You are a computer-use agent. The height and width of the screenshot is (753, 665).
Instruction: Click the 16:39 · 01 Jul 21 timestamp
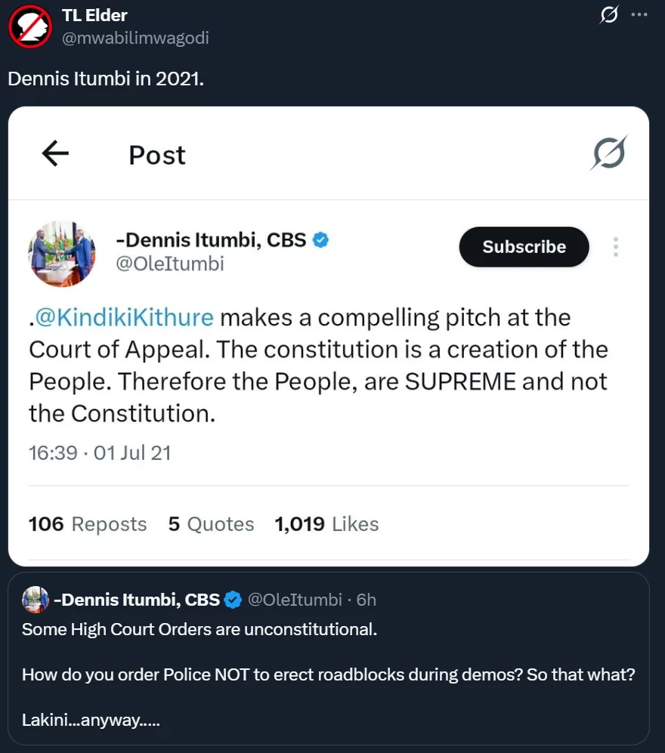click(x=100, y=452)
